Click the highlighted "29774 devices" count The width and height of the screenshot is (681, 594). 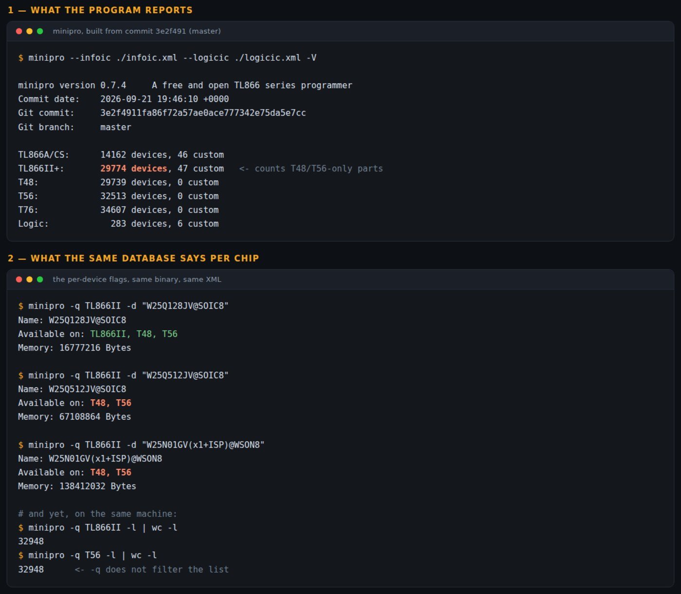(134, 168)
